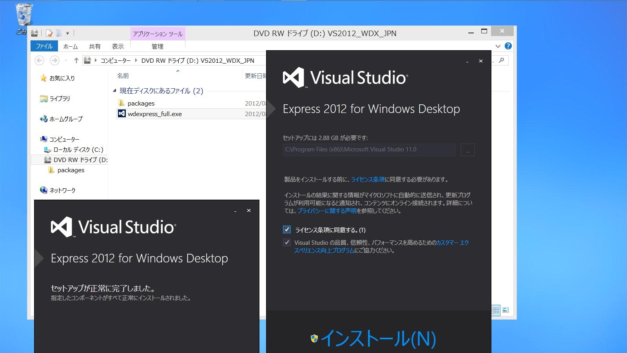Click the install path browse (...) button
The image size is (627, 353).
(x=468, y=150)
